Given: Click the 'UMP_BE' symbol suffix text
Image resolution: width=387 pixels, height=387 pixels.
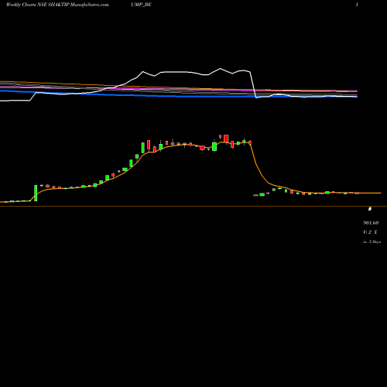Looking at the screenshot, I should (141, 5).
